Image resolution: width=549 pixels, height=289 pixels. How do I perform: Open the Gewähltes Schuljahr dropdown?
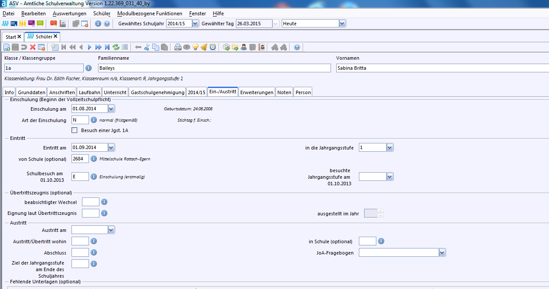(x=195, y=24)
